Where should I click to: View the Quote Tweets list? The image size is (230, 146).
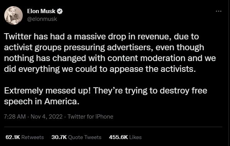(85, 137)
